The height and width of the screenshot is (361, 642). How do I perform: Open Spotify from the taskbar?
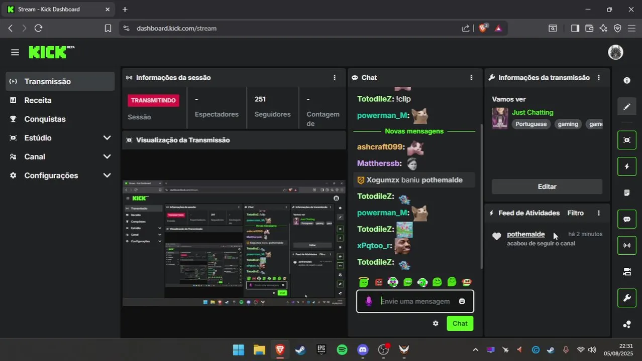click(x=342, y=349)
